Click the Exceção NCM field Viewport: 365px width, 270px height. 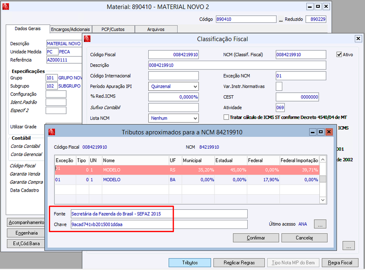(x=301, y=76)
